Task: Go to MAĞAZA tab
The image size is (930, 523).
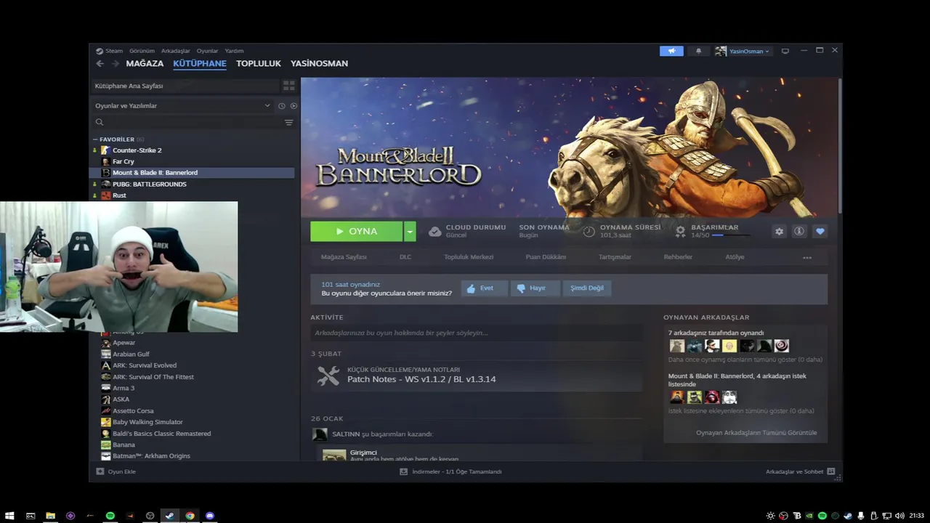Action: (x=145, y=63)
